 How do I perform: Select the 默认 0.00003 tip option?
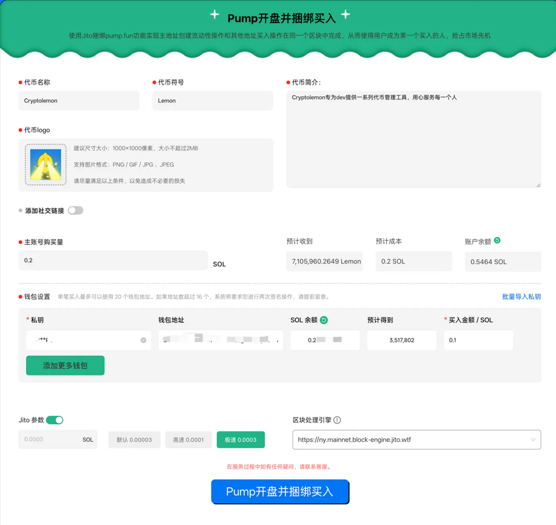134,440
